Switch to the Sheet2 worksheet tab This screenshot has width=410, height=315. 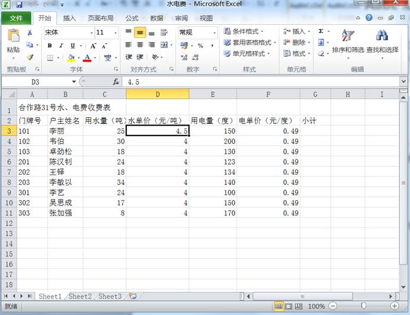[81, 296]
